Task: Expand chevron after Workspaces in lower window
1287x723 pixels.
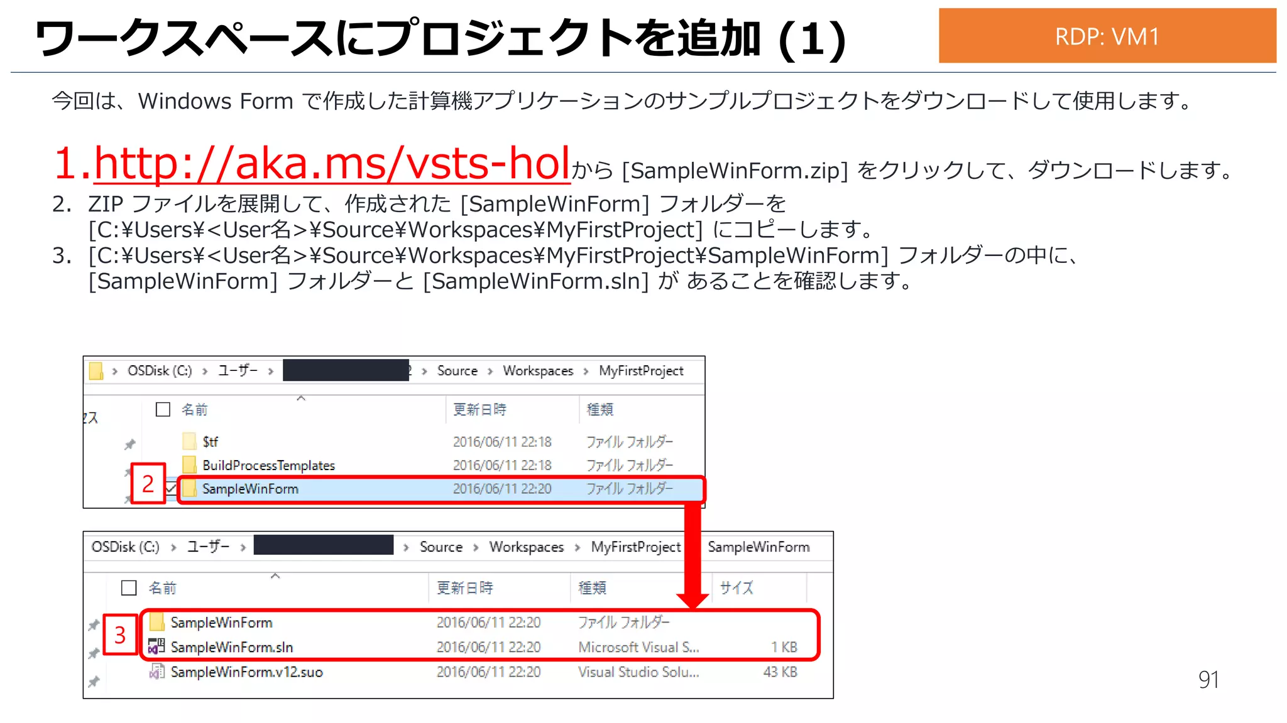Action: point(578,547)
